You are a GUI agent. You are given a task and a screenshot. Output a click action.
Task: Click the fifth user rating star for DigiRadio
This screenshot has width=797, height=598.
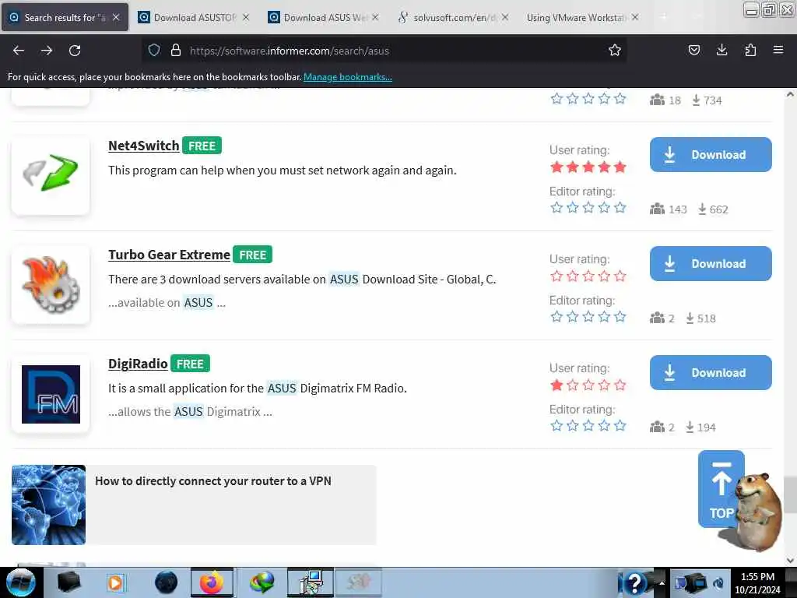[x=620, y=385]
